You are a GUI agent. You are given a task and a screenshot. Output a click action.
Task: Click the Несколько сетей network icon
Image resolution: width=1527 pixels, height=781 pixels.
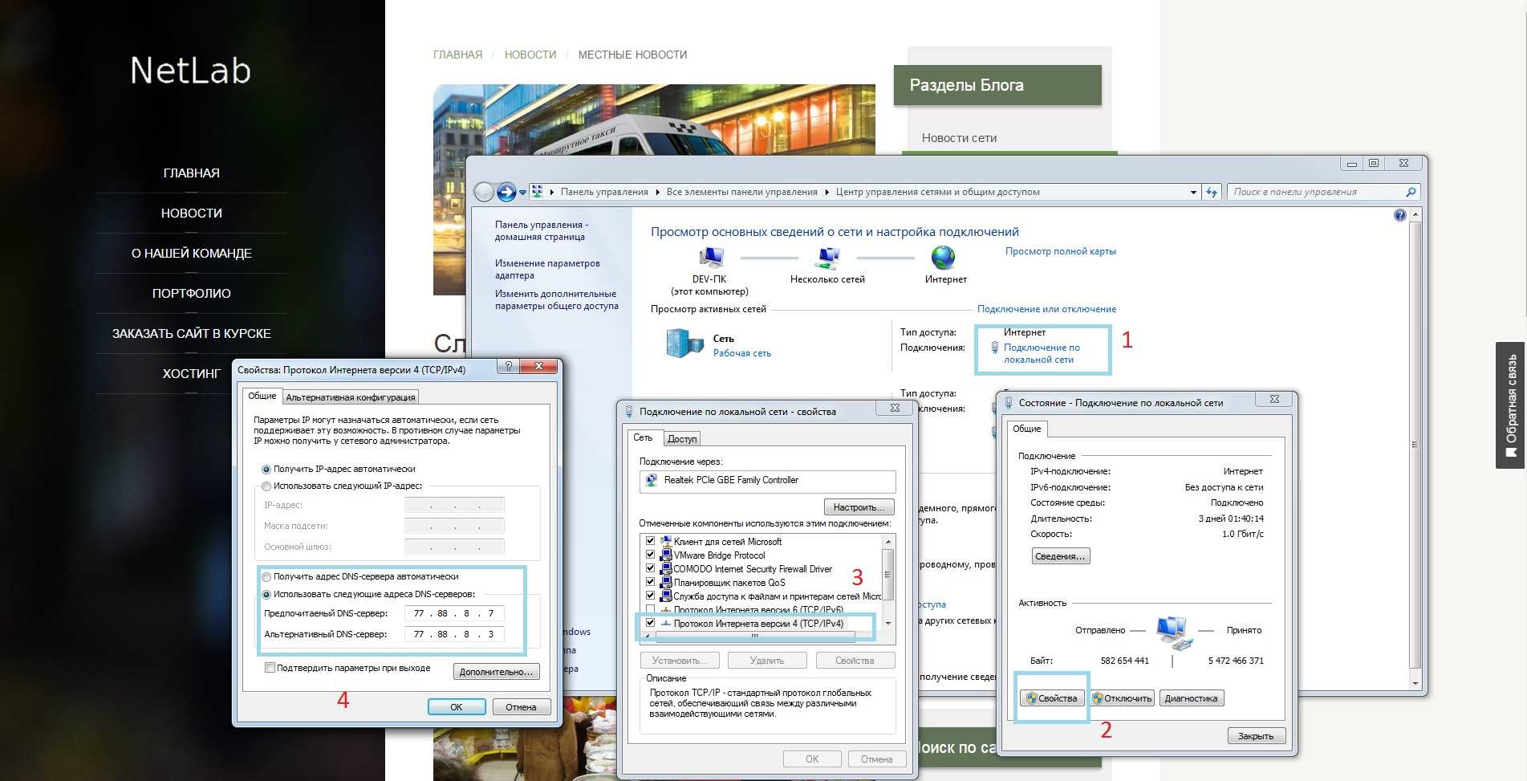[827, 258]
